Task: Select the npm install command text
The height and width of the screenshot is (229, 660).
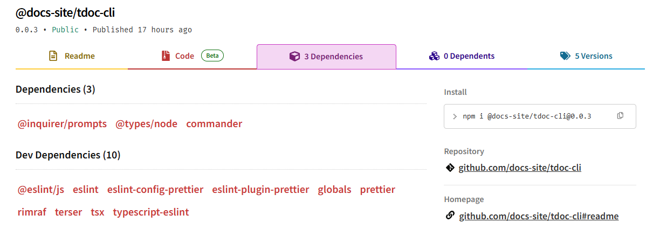Action: (x=527, y=116)
